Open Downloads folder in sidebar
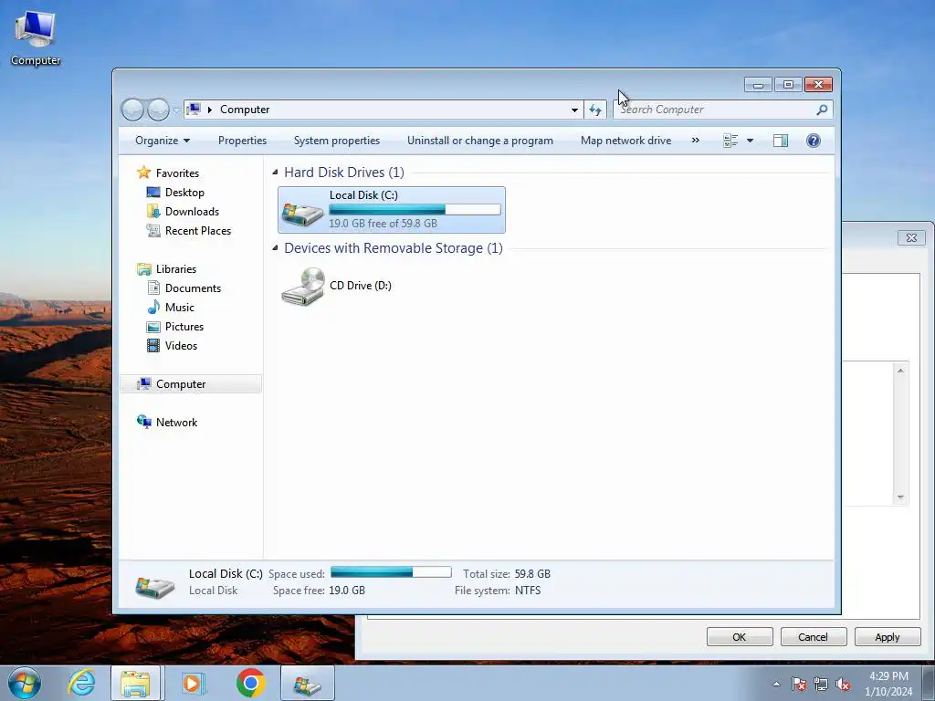This screenshot has height=701, width=935. (192, 212)
